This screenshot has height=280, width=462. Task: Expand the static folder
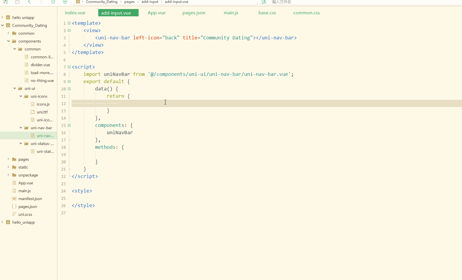[8, 167]
